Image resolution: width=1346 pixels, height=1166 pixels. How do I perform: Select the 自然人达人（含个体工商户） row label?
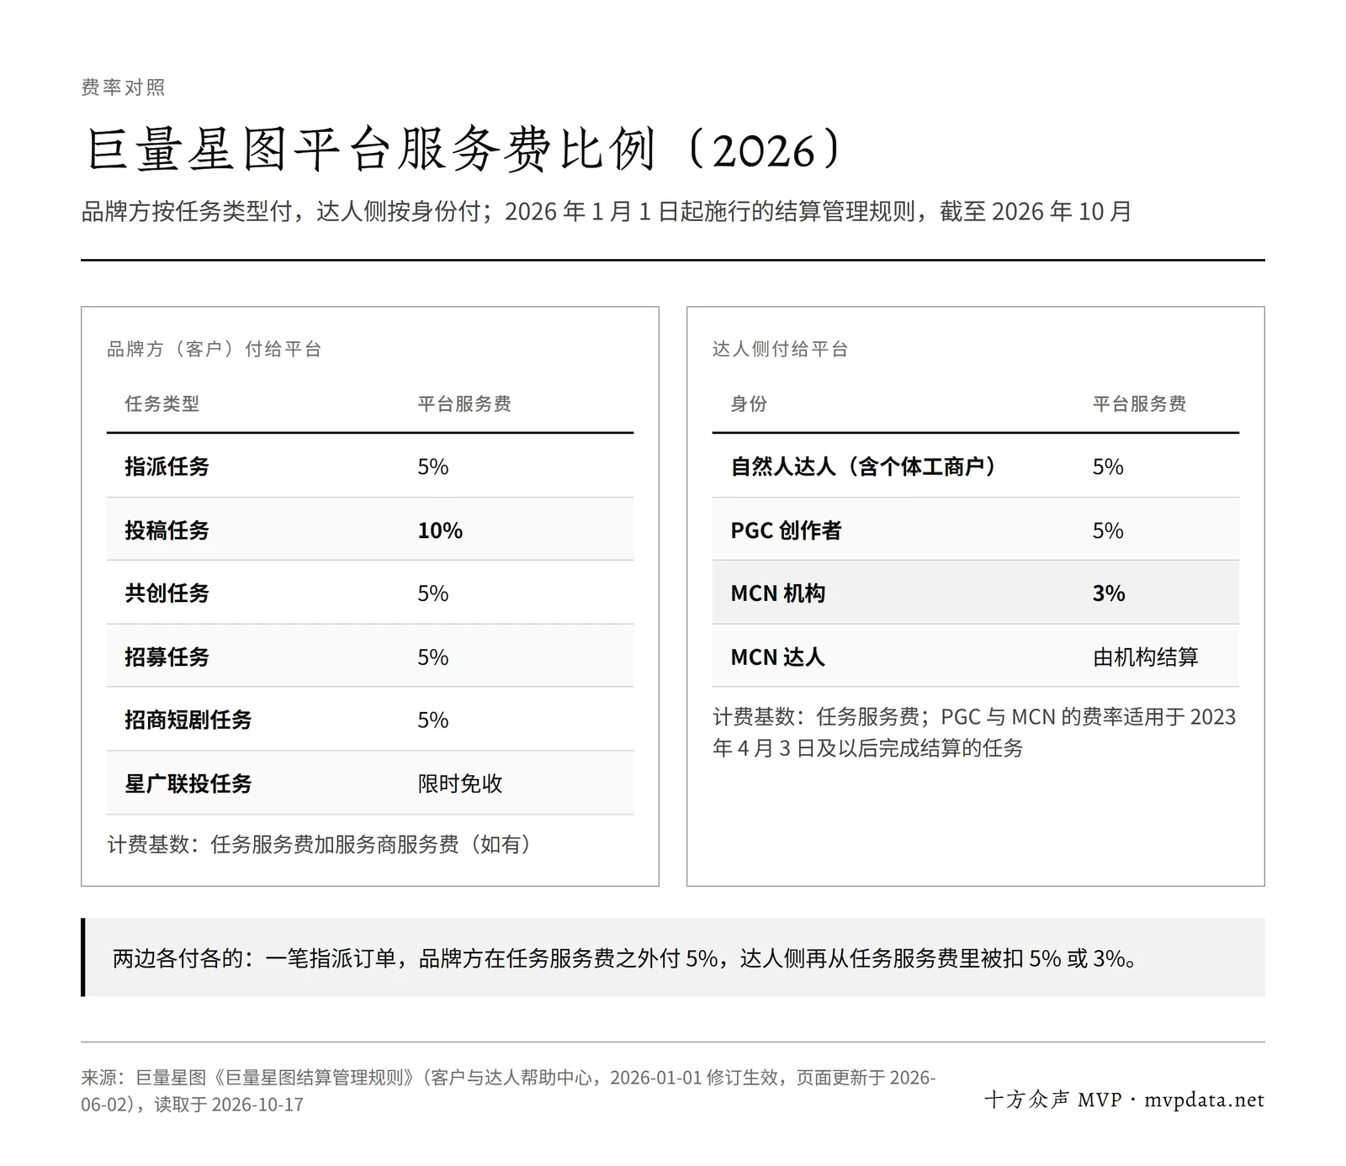[x=863, y=467]
